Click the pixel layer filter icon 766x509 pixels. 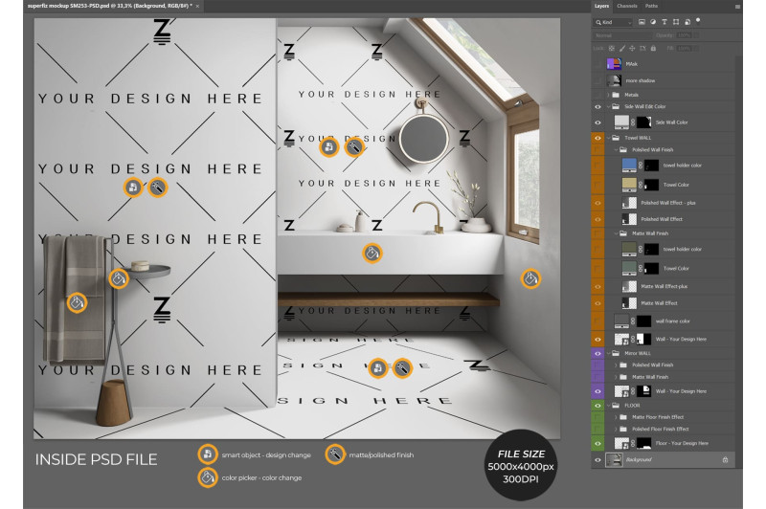642,21
